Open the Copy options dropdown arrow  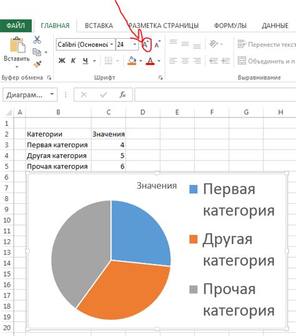tap(46, 52)
